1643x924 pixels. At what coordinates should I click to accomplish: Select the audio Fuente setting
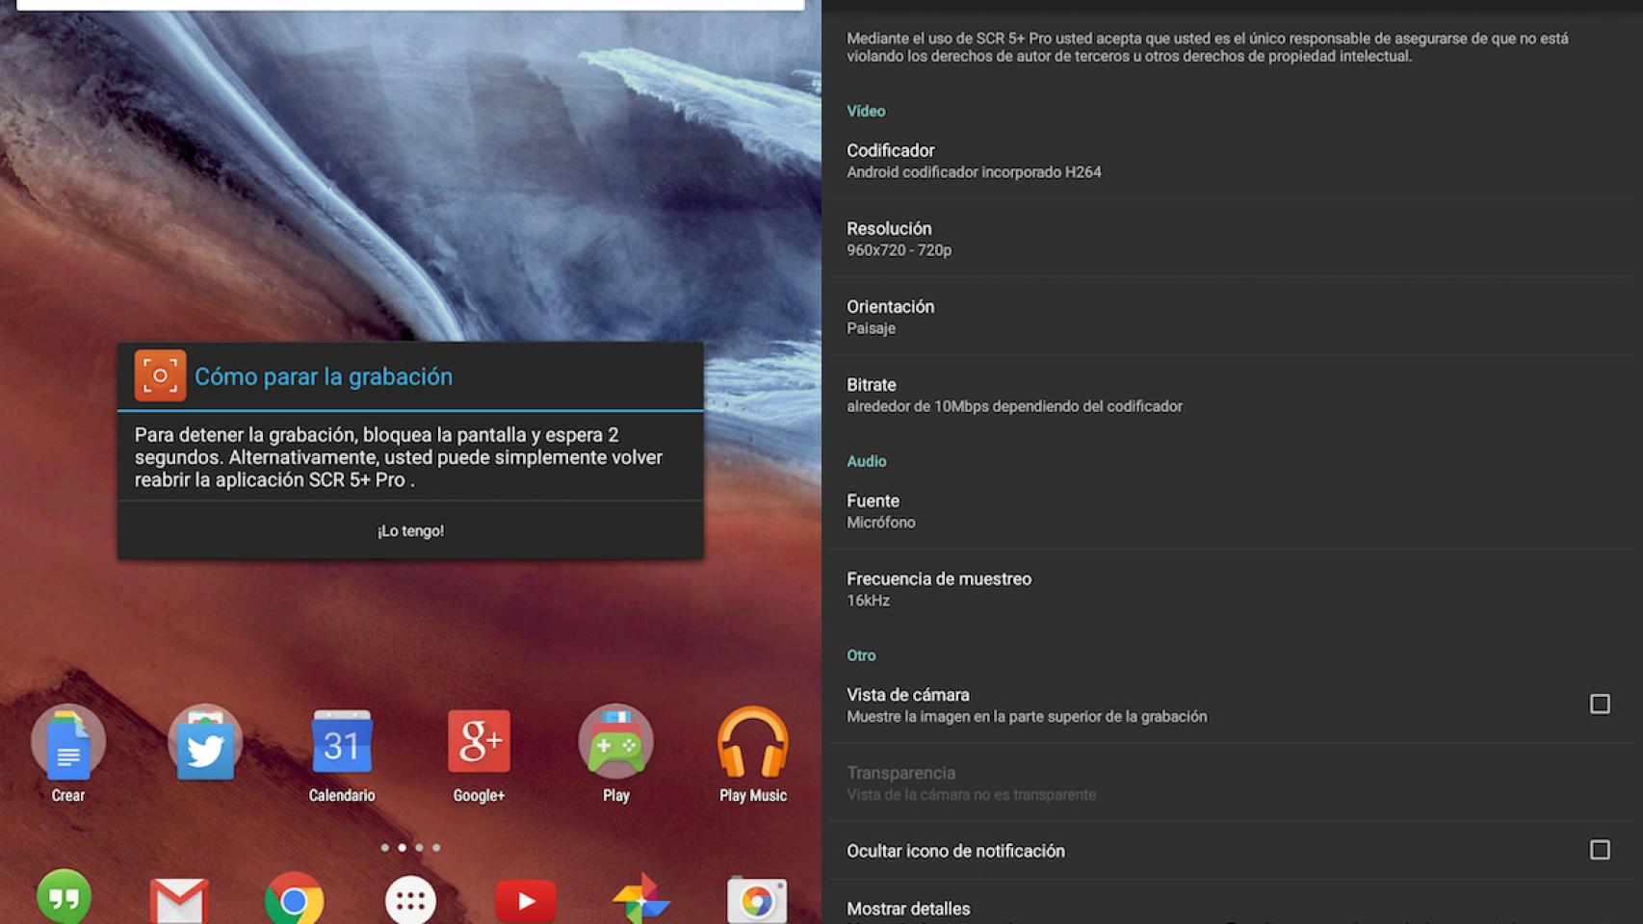1232,511
